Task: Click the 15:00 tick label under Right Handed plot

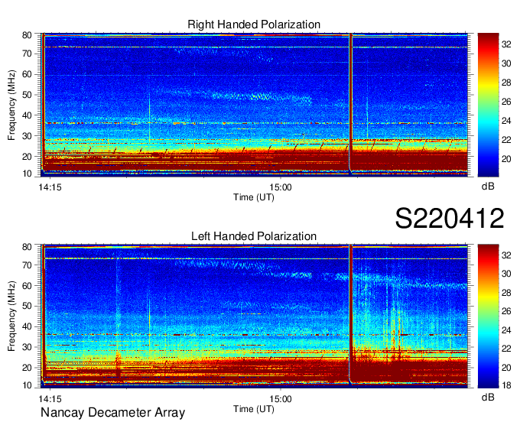Action: (281, 187)
